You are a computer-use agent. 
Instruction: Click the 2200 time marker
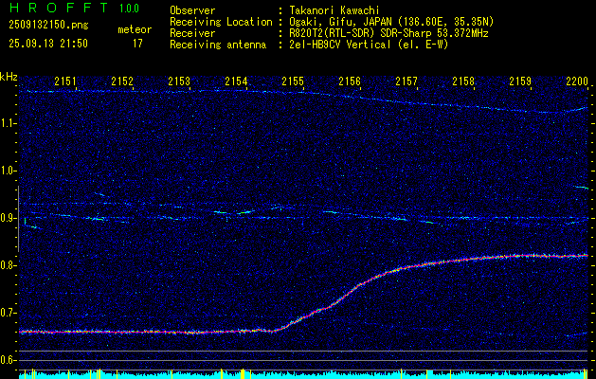[576, 81]
